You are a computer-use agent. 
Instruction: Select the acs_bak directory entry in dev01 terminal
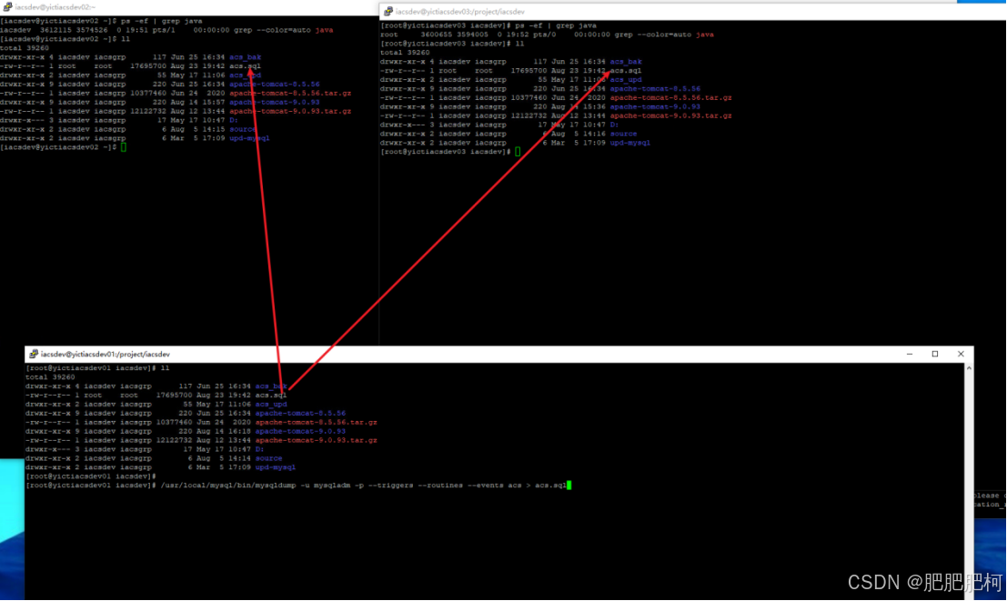pos(268,385)
